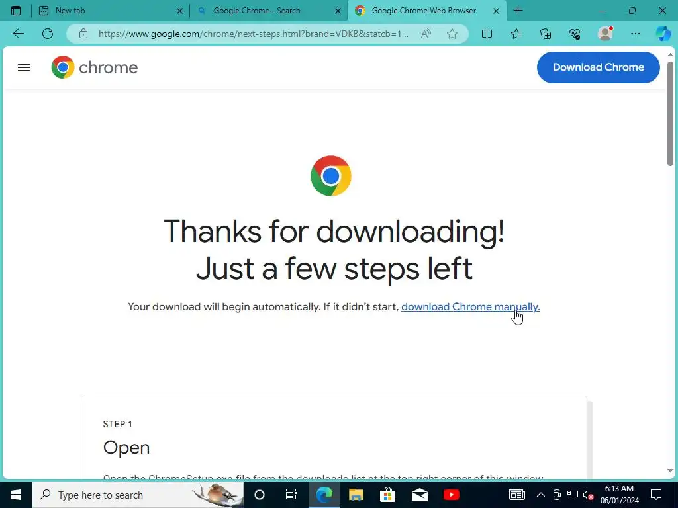The width and height of the screenshot is (678, 508).
Task: Open Copilot sidebar icon
Action: (x=663, y=34)
